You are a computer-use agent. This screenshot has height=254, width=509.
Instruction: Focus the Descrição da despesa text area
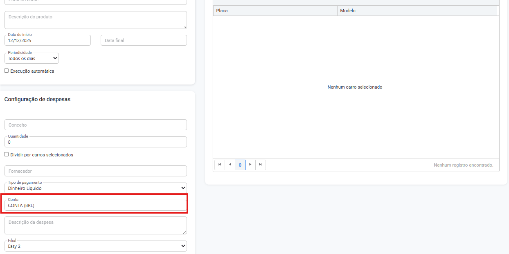(x=96, y=225)
